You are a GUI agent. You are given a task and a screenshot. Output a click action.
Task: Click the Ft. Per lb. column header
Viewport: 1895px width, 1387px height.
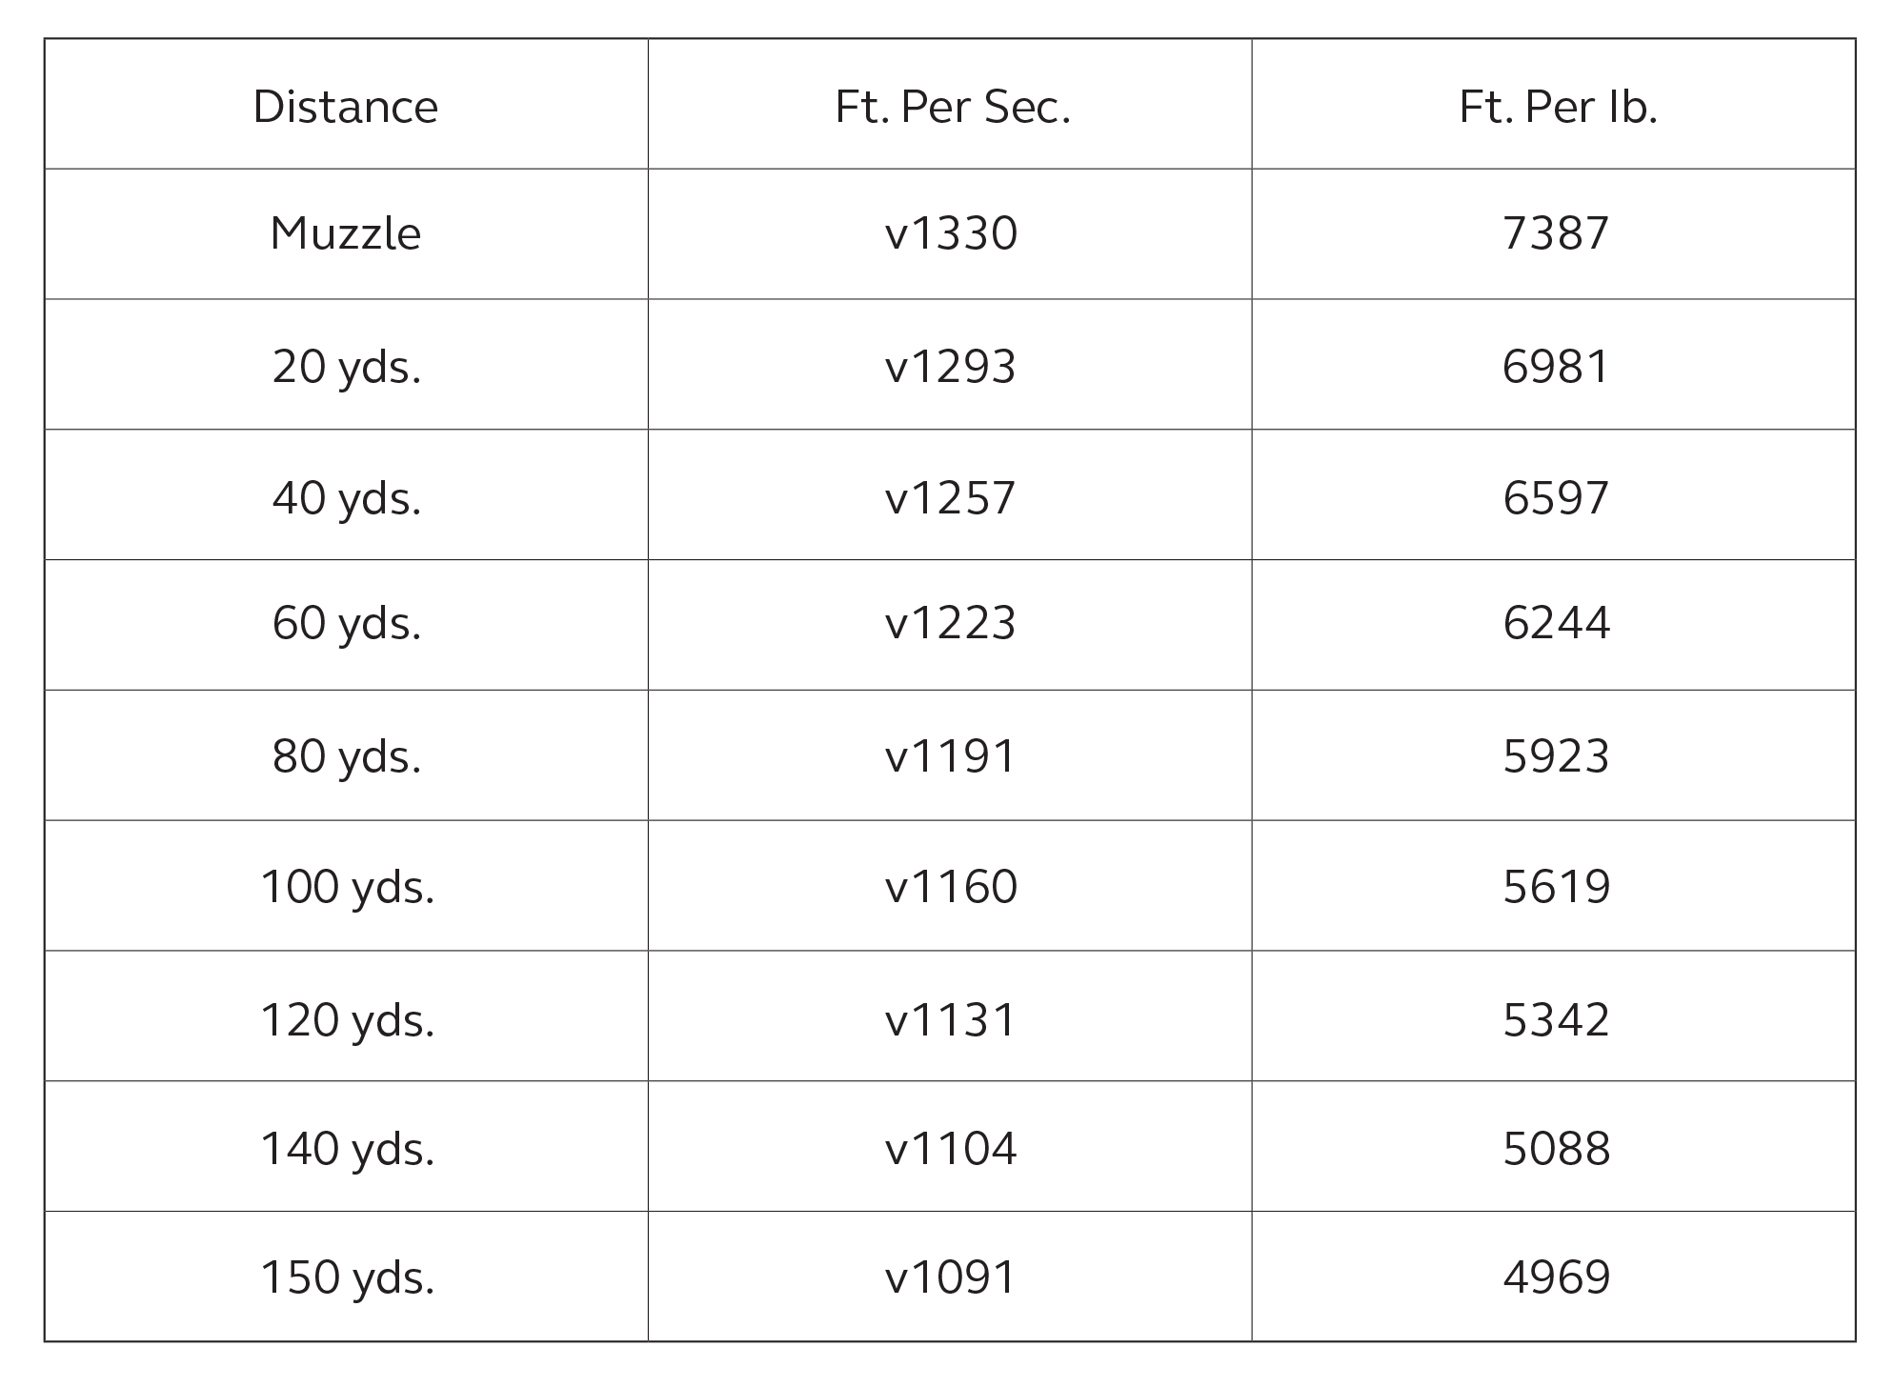click(1554, 105)
